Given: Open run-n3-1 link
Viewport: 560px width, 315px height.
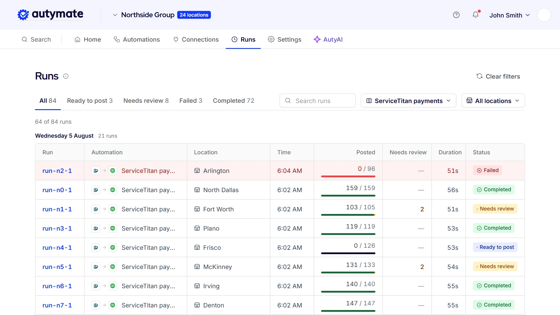Looking at the screenshot, I should coord(57,228).
